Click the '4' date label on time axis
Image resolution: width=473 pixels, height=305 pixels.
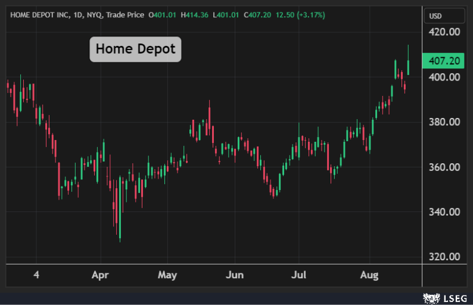pyautogui.click(x=36, y=275)
